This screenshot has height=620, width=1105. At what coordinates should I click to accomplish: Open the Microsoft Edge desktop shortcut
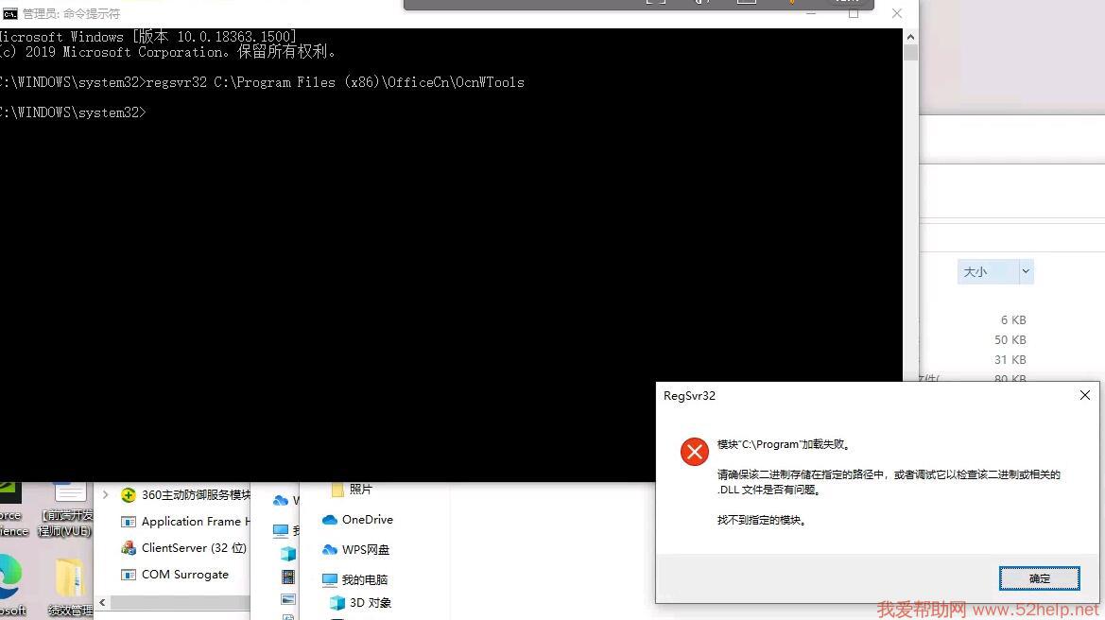coord(11,581)
